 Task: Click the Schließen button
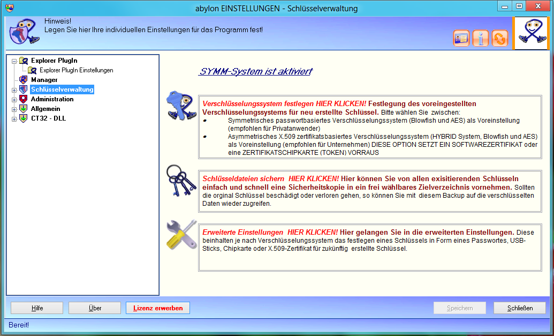click(520, 308)
